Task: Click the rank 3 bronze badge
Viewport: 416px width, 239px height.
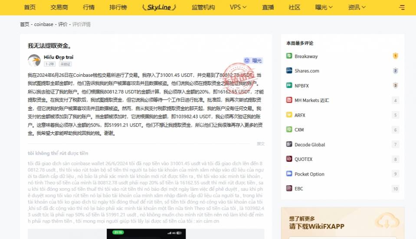Action: (x=395, y=85)
